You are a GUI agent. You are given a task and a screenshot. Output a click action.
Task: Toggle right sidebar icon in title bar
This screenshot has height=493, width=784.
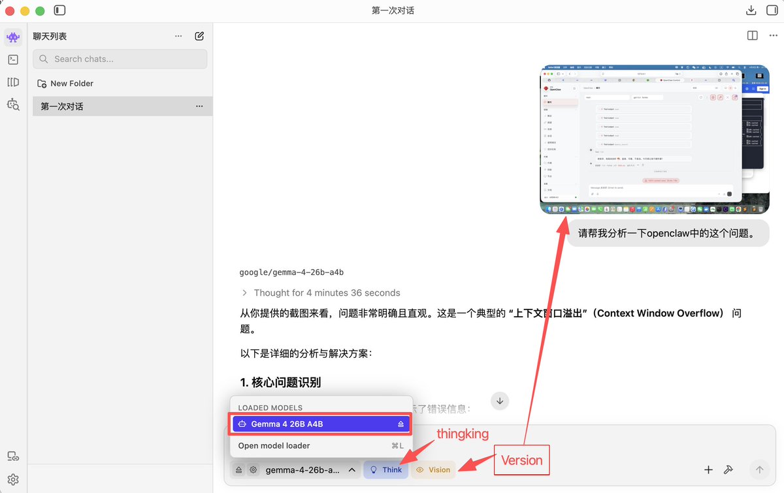[x=771, y=10]
